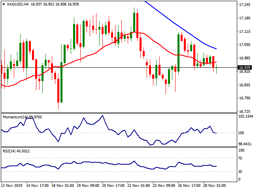This screenshot has width=253, height=190.
Task: Click the 17.050 price axis label
Action: click(x=245, y=45)
